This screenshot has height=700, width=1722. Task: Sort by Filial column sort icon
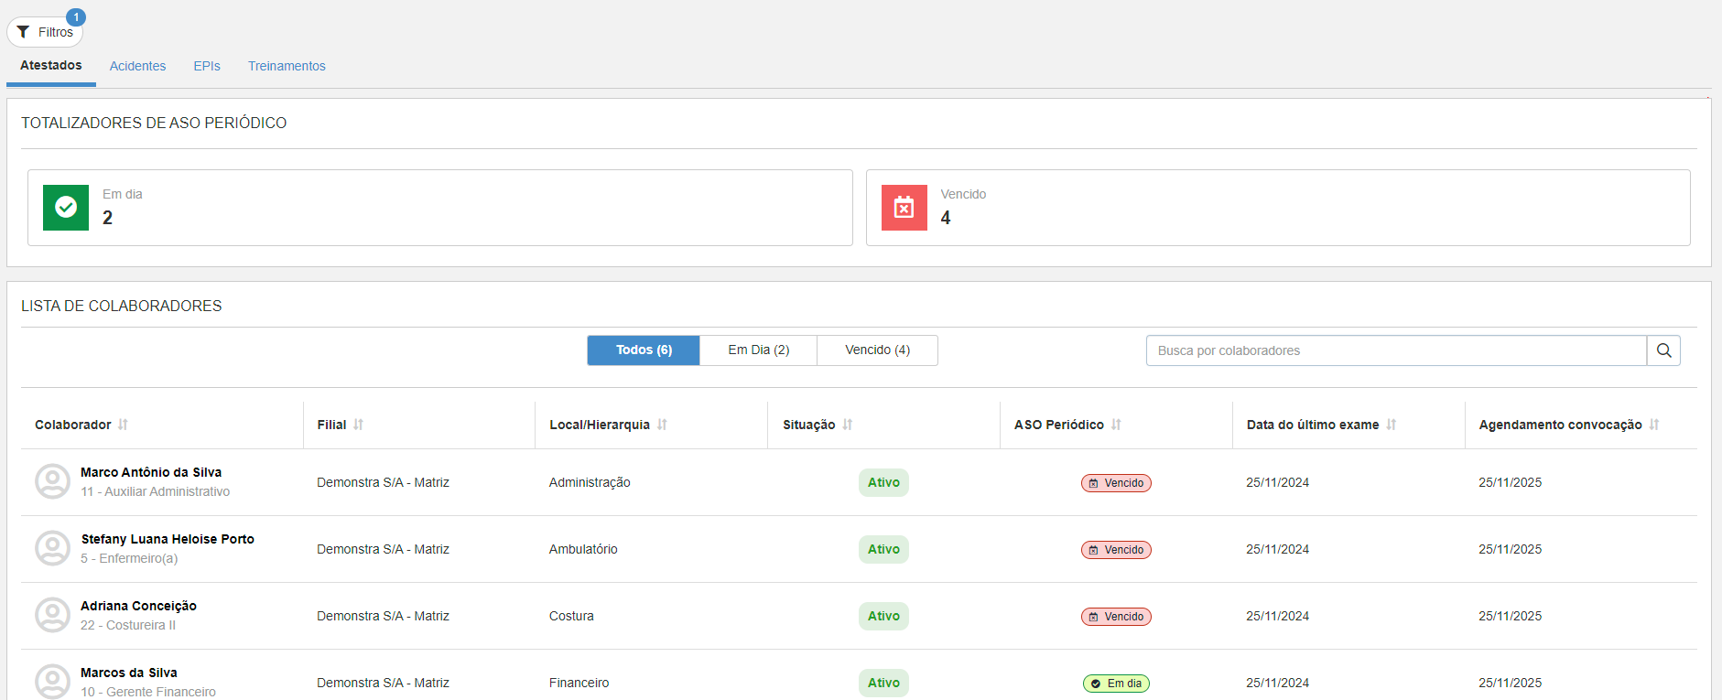[358, 425]
